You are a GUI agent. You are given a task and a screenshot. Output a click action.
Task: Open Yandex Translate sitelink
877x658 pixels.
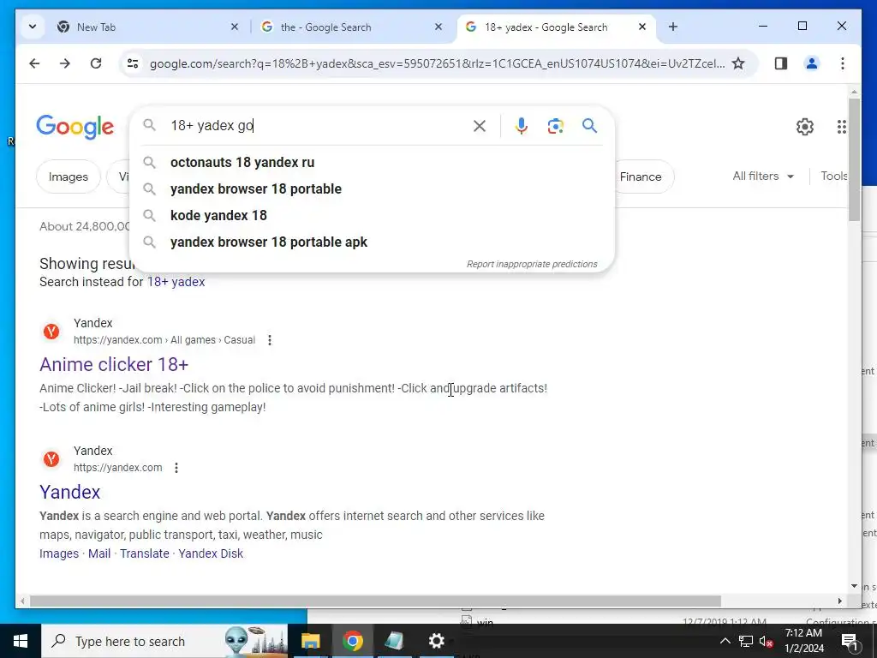[x=144, y=553]
